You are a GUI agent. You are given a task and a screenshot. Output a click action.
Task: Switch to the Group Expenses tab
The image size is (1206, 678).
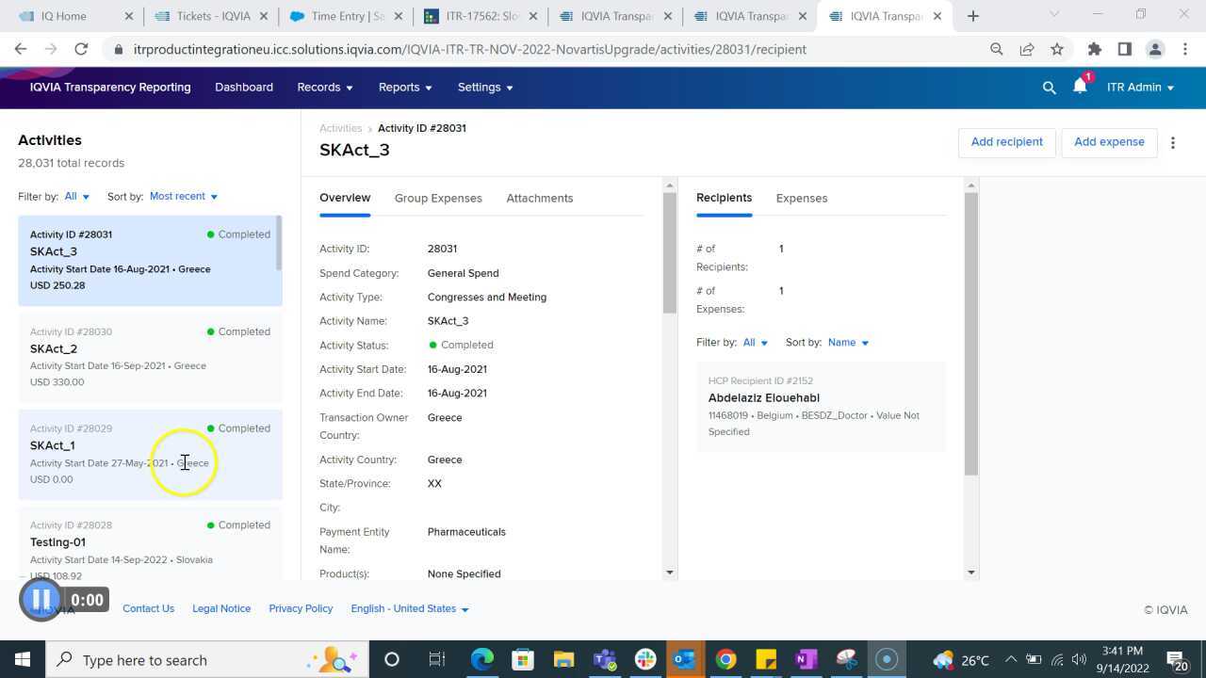[438, 198]
